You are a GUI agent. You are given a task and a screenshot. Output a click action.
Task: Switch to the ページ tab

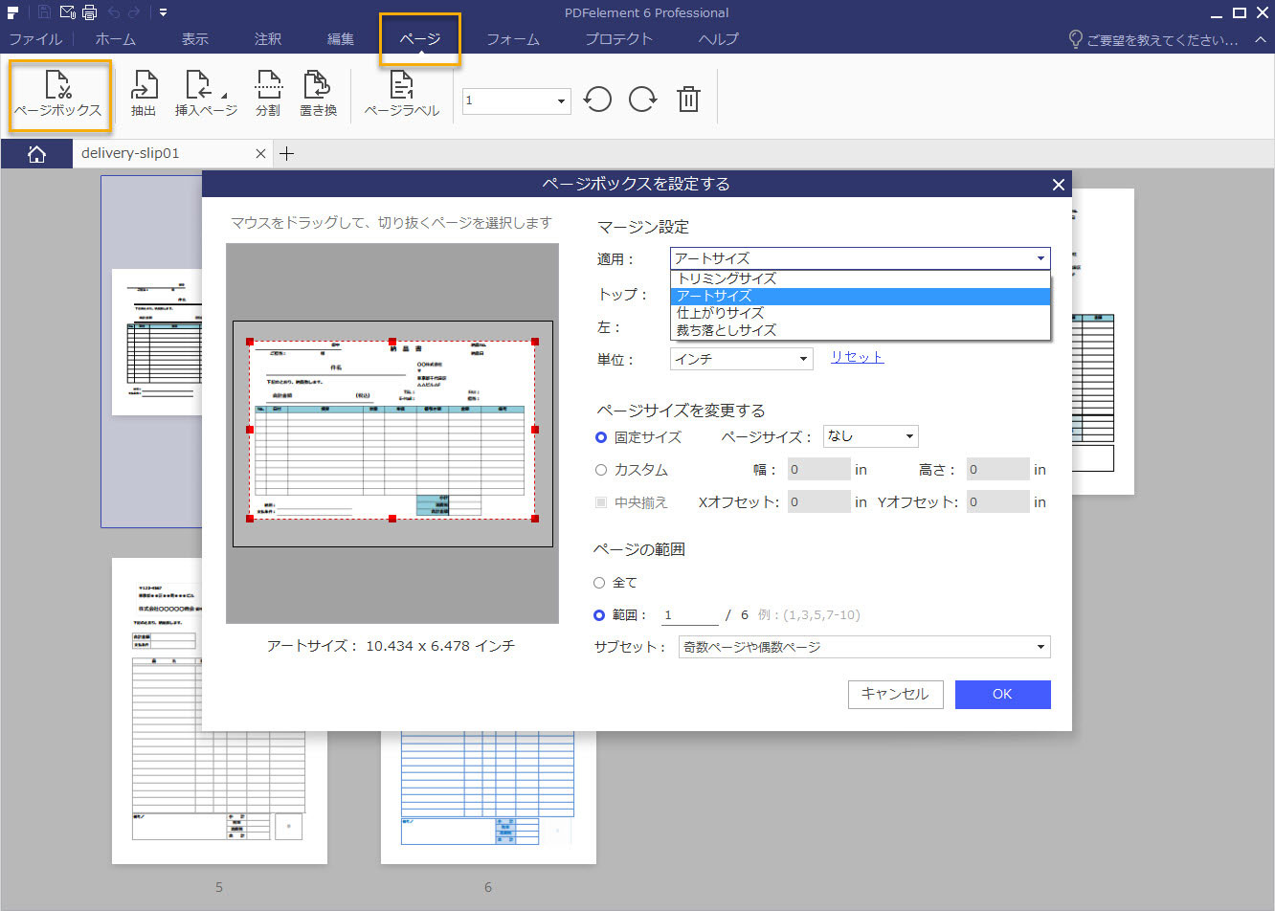(x=420, y=39)
